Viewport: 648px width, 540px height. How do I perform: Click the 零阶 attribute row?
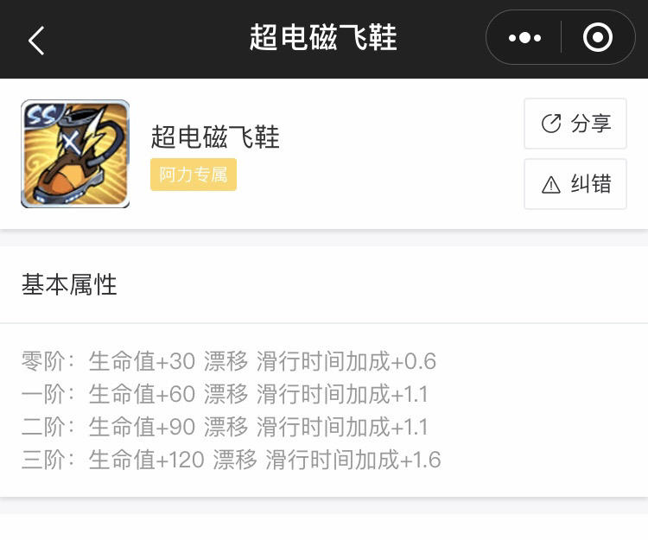coord(229,360)
